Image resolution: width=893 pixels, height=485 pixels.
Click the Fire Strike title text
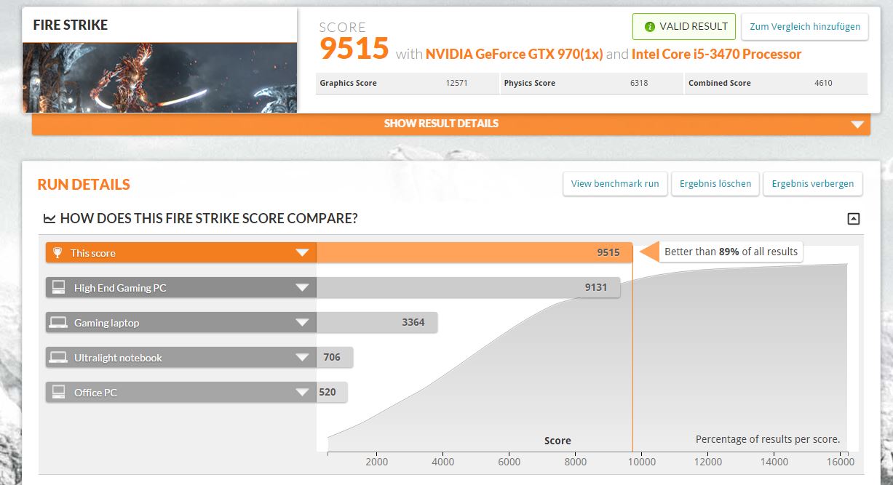pos(71,25)
